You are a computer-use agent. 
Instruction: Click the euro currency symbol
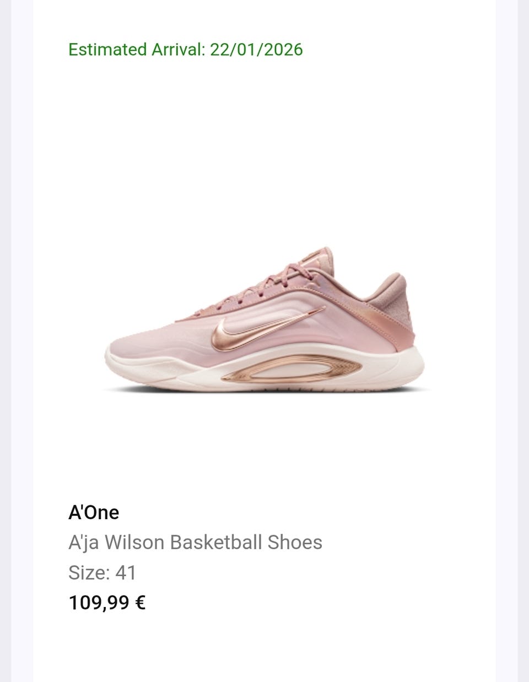click(140, 603)
